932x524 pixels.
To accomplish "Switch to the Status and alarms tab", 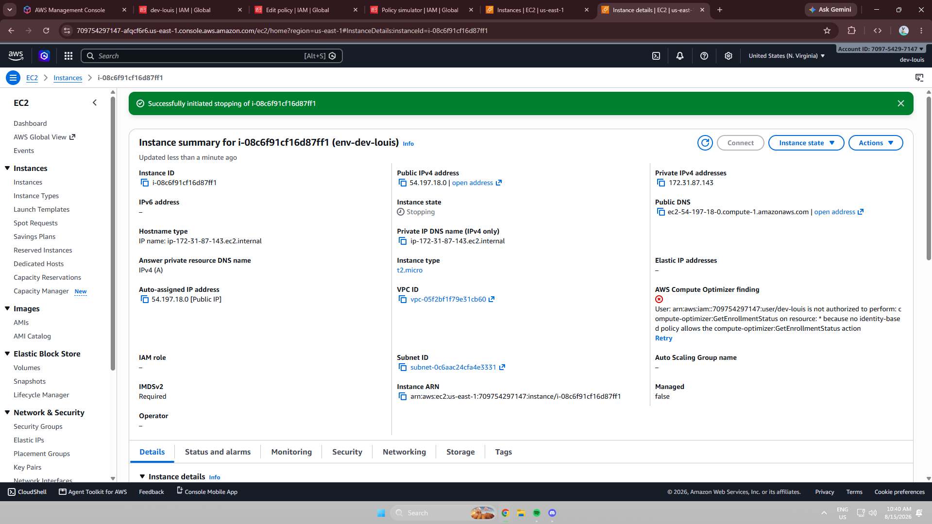I will click(x=218, y=452).
